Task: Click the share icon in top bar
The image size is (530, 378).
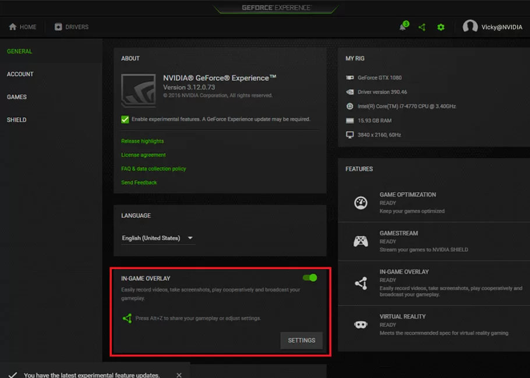Action: pyautogui.click(x=422, y=27)
